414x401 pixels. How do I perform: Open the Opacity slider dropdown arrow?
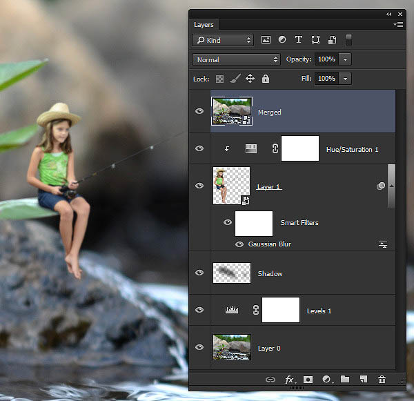(345, 60)
